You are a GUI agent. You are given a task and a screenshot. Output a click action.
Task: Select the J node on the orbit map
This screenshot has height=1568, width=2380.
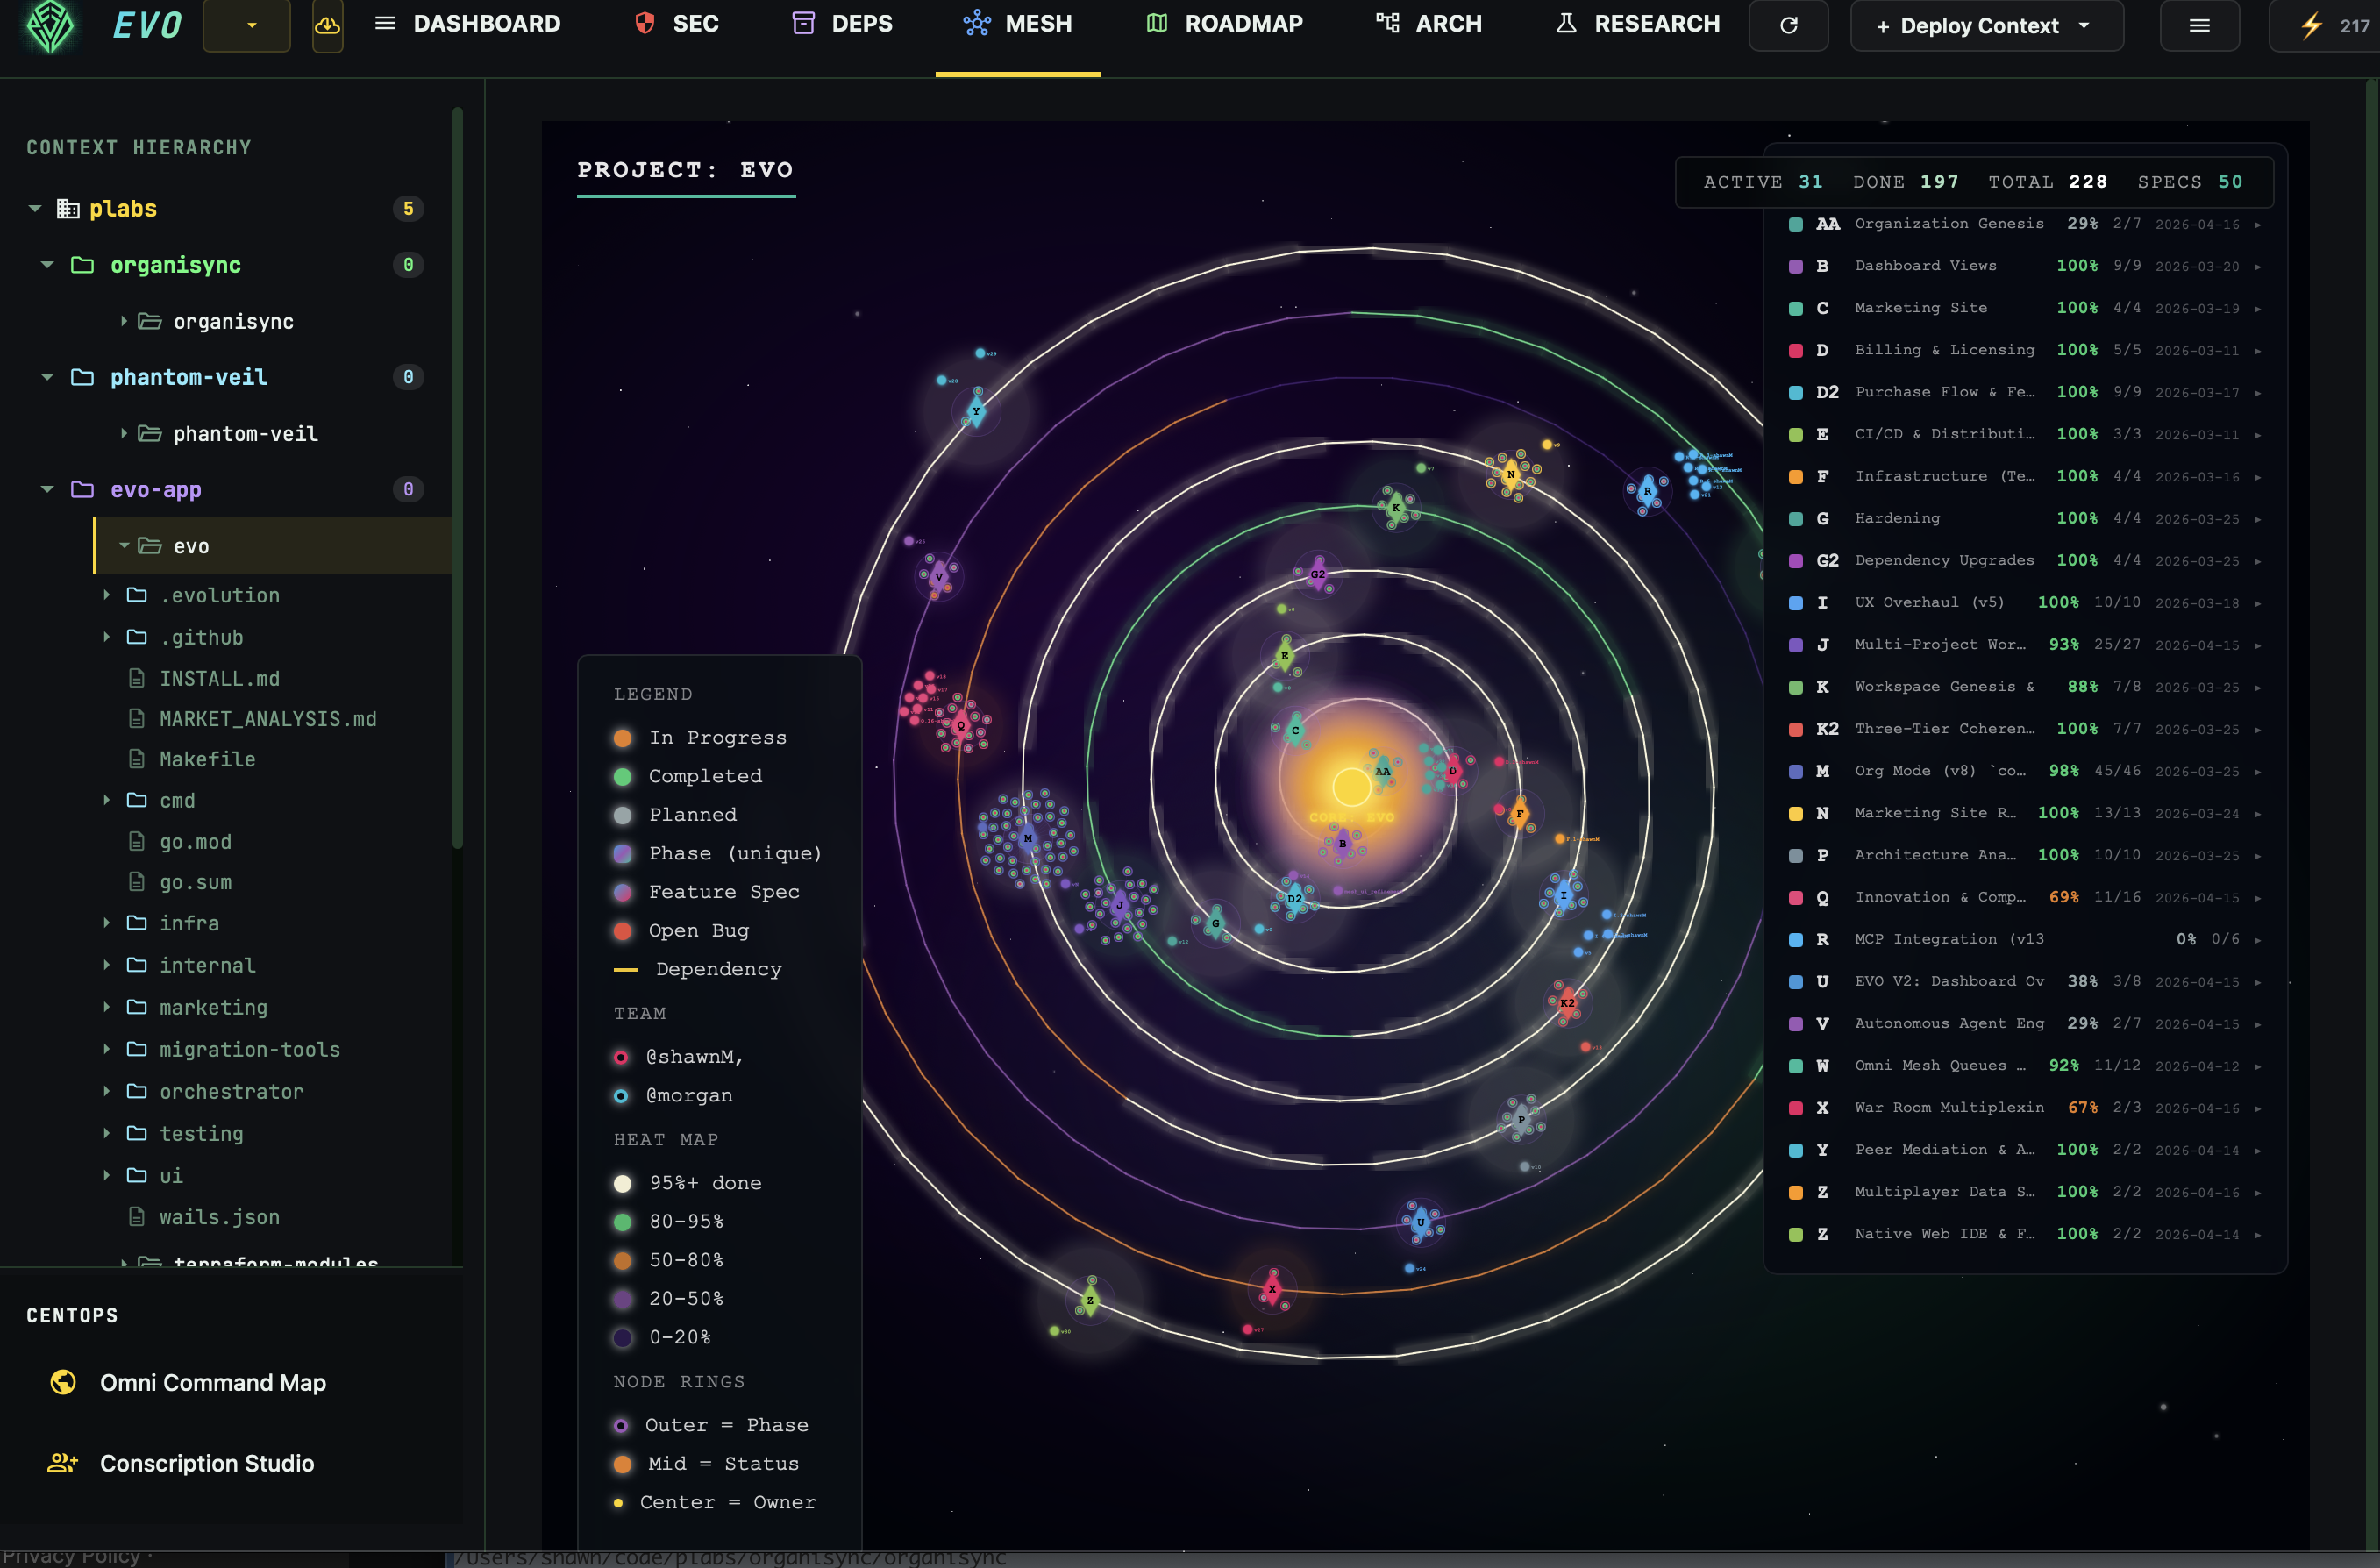[1120, 905]
